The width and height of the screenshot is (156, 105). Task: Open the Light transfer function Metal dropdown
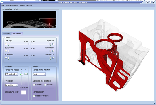pos(39,74)
